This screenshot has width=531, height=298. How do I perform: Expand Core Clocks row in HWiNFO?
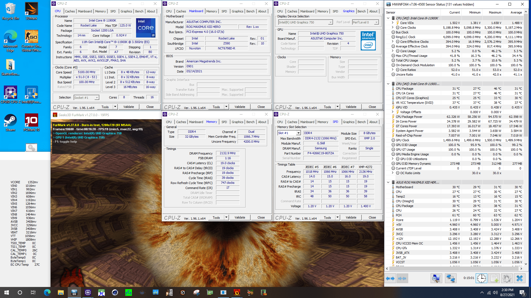click(x=393, y=28)
